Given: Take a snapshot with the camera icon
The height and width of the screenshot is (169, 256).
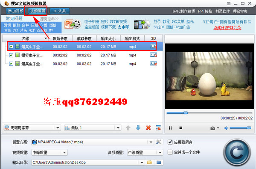Looking at the screenshot, I should [212, 128].
